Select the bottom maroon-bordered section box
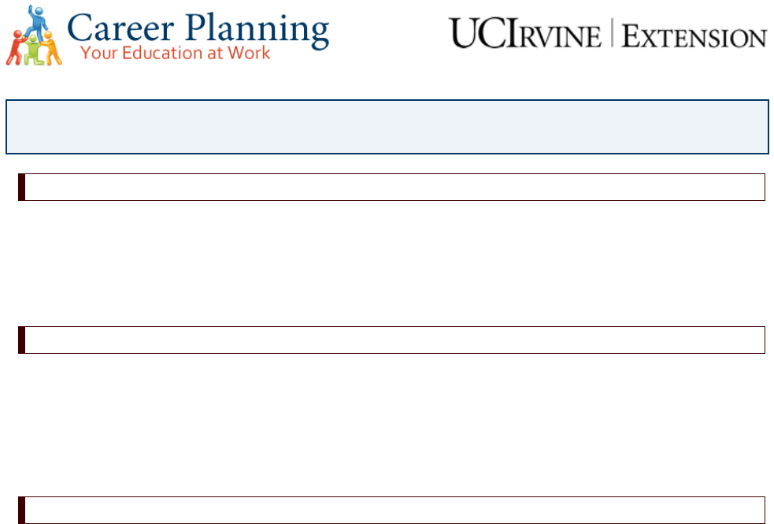Screen dimensions: 774x524 tap(391, 510)
